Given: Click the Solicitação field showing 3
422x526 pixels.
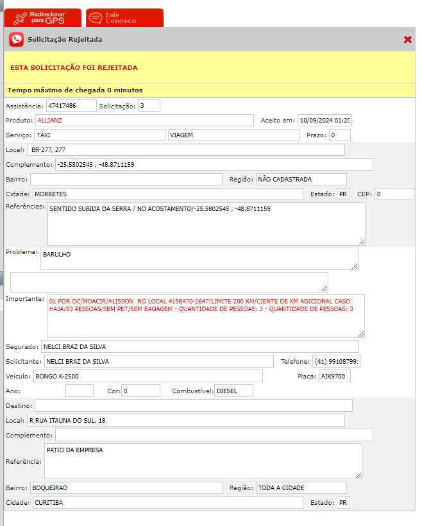Looking at the screenshot, I should coord(149,106).
